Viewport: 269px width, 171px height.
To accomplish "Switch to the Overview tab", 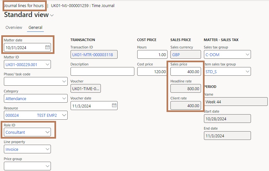I will 14,28.
